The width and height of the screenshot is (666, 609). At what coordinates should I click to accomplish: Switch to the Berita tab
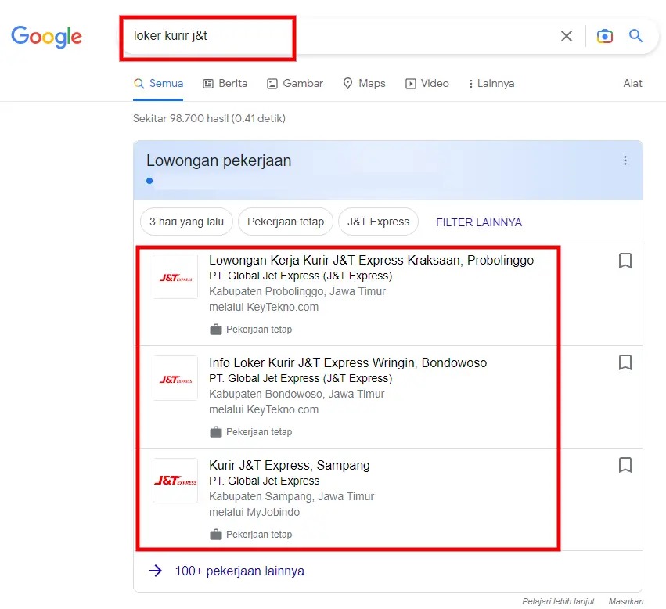tap(225, 84)
